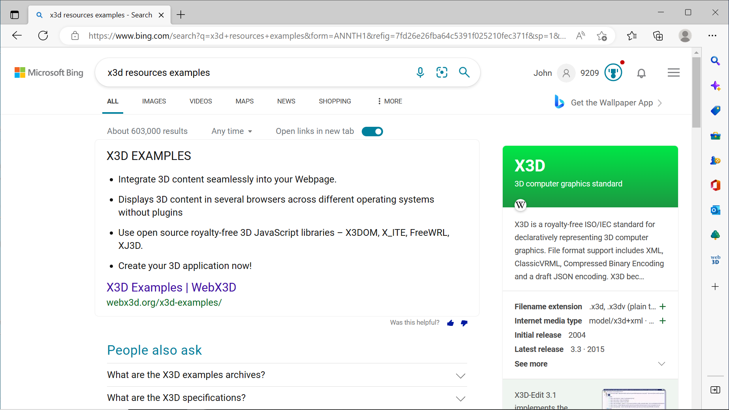Select the 'About 603,000 results' text
This screenshot has height=410, width=729.
[x=147, y=131]
